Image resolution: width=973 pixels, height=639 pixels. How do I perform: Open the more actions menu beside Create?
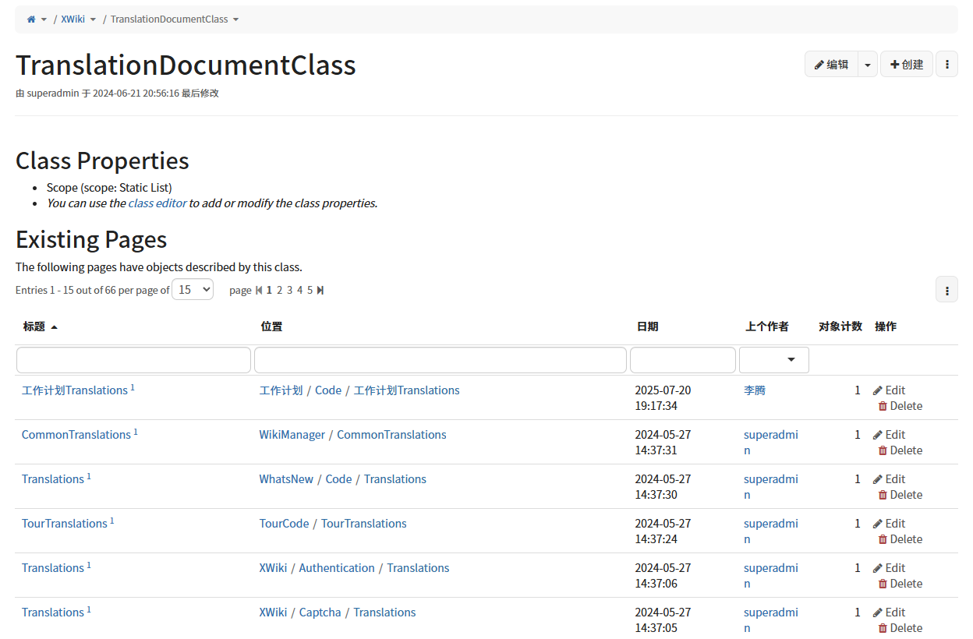pyautogui.click(x=946, y=65)
